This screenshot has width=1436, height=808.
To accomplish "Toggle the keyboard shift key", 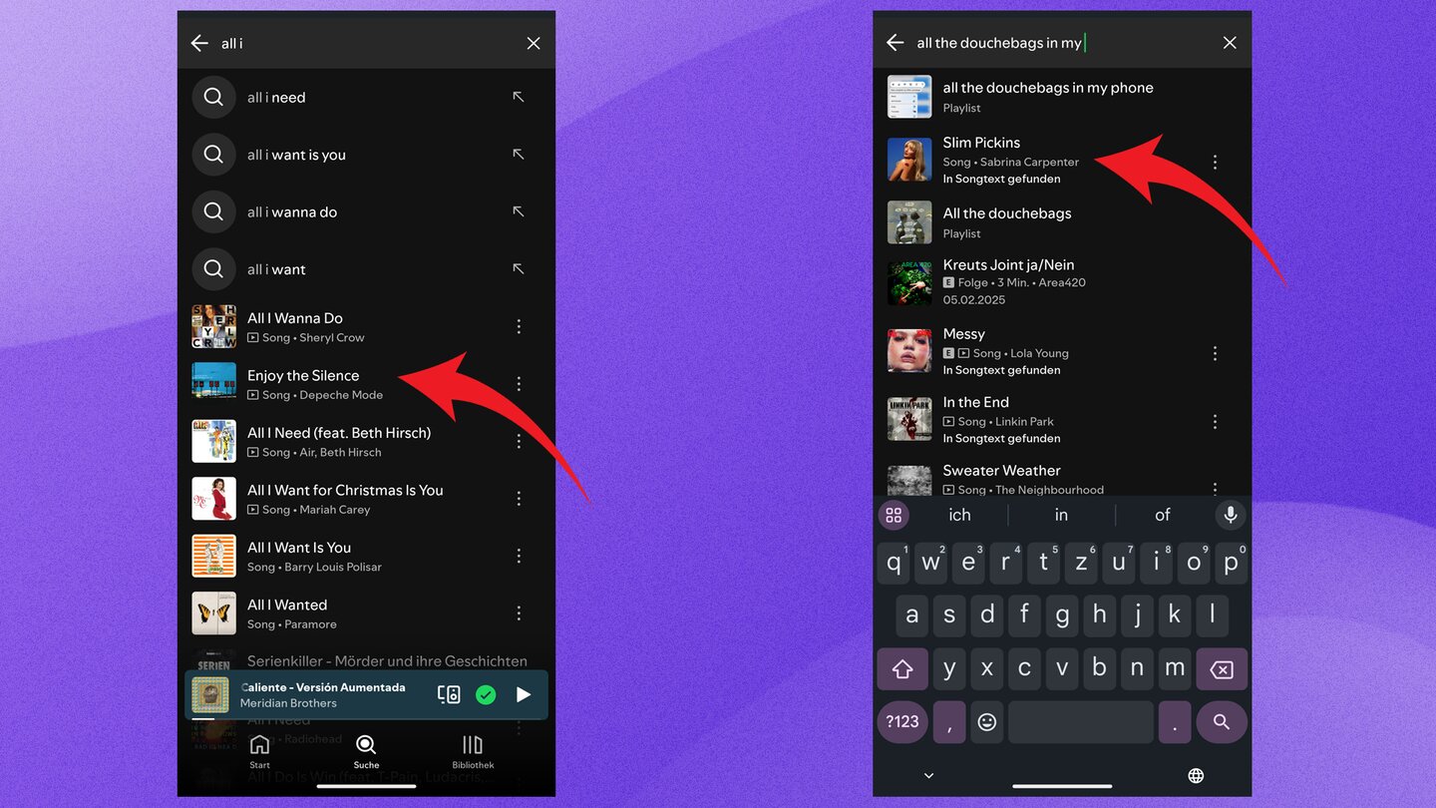I will pyautogui.click(x=902, y=669).
